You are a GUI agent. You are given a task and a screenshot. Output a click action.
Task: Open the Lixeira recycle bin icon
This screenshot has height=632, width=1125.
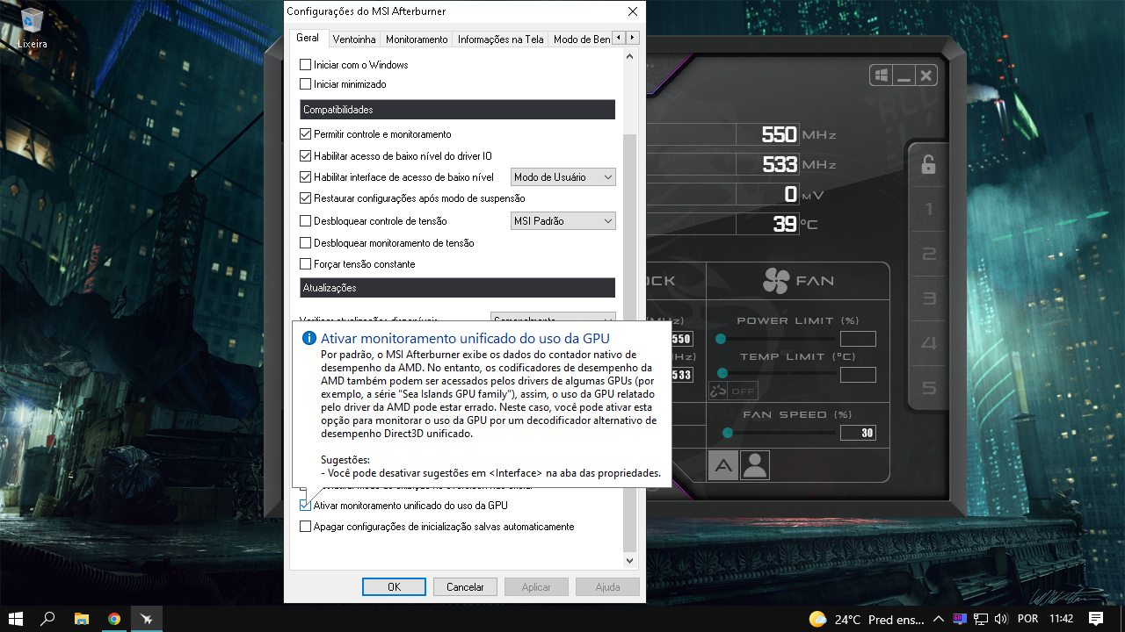click(33, 27)
